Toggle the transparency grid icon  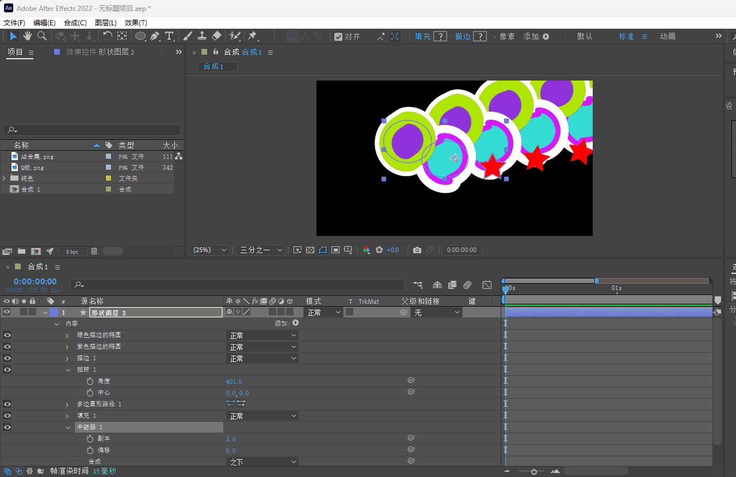tap(310, 250)
